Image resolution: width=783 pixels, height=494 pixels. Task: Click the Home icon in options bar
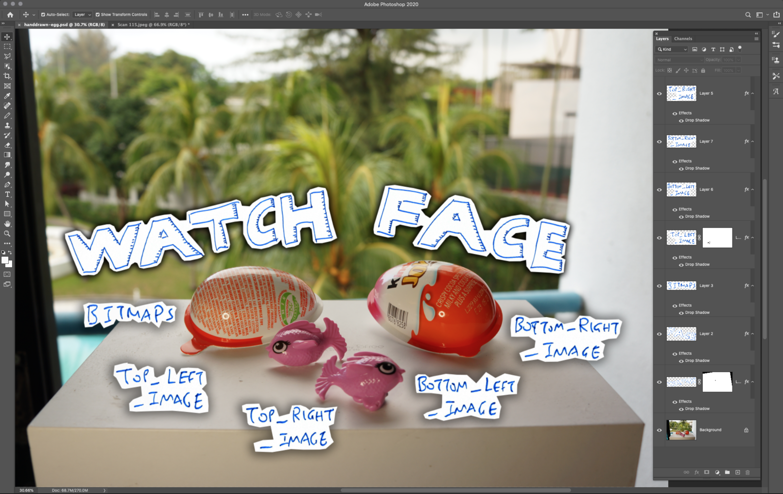(10, 15)
